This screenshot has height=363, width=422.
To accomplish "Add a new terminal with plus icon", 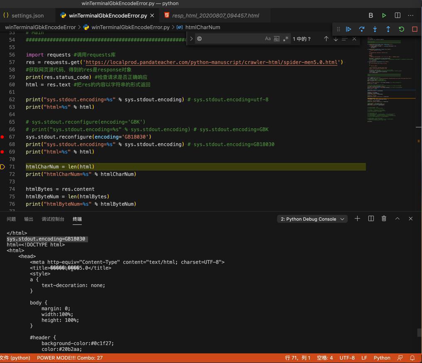I will click(x=357, y=219).
